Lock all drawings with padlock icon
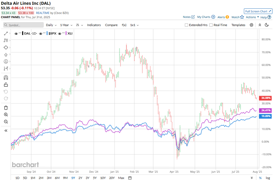 6,85
